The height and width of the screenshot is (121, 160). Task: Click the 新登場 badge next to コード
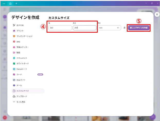[40, 75]
